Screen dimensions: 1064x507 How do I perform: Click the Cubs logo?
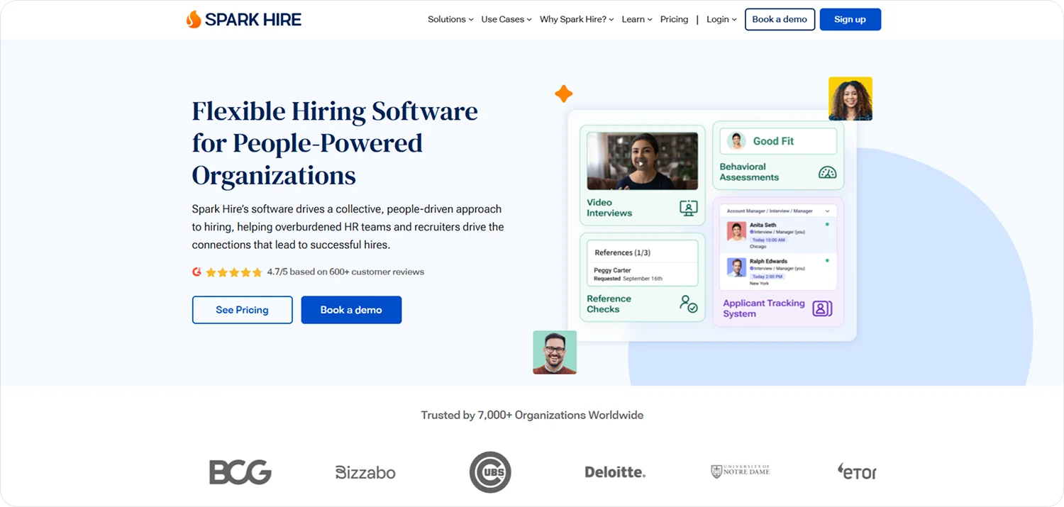(x=490, y=472)
